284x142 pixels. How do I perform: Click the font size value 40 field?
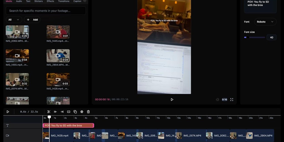click(272, 37)
